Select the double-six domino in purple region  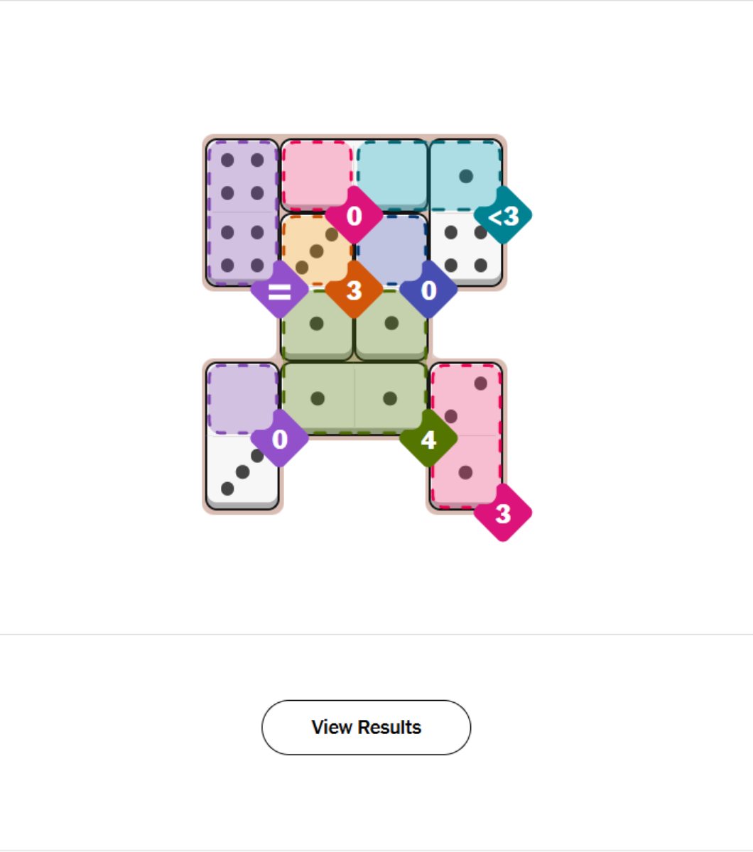tap(242, 212)
